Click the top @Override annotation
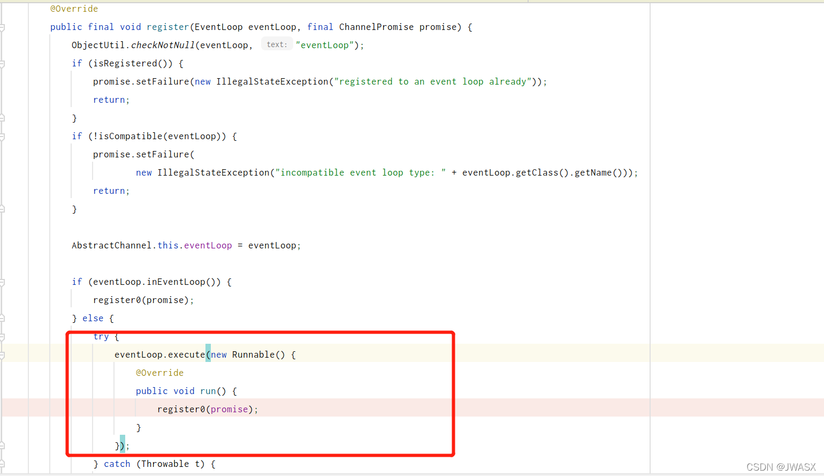The width and height of the screenshot is (824, 476). pos(74,9)
